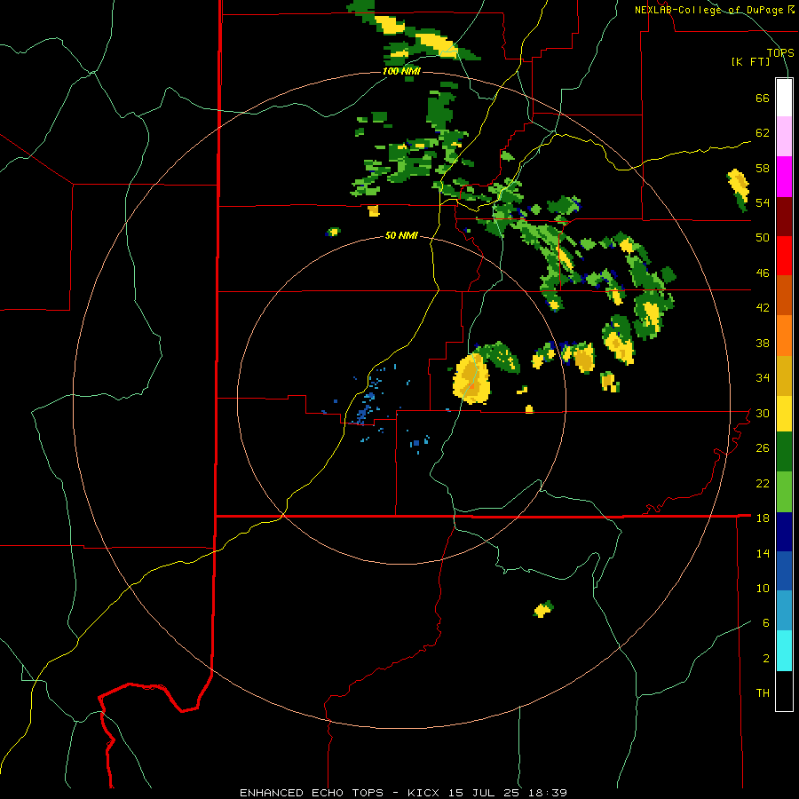
Task: Click the black TH segment of the scale
Action: pyautogui.click(x=784, y=691)
